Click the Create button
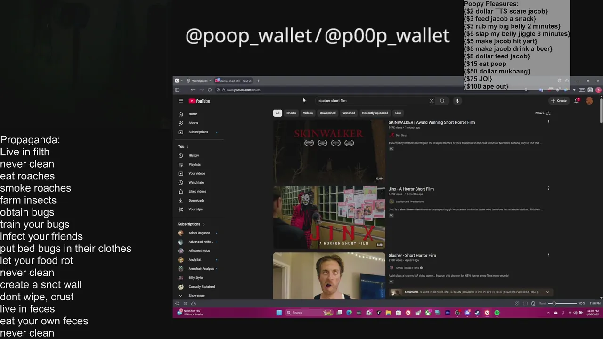 pos(559,101)
